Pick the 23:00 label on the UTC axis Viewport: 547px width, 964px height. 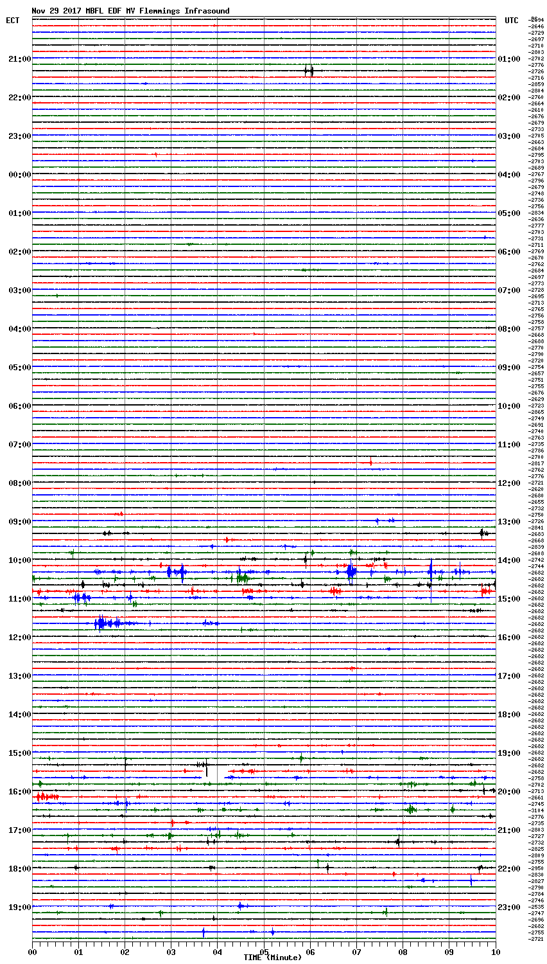tap(509, 907)
